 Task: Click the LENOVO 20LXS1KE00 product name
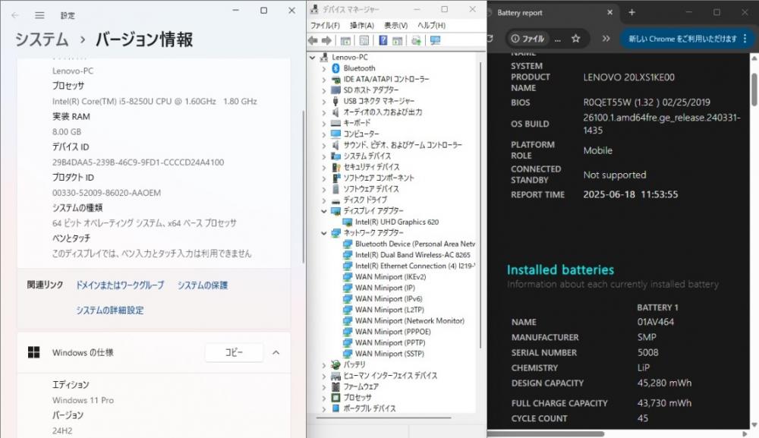click(628, 77)
